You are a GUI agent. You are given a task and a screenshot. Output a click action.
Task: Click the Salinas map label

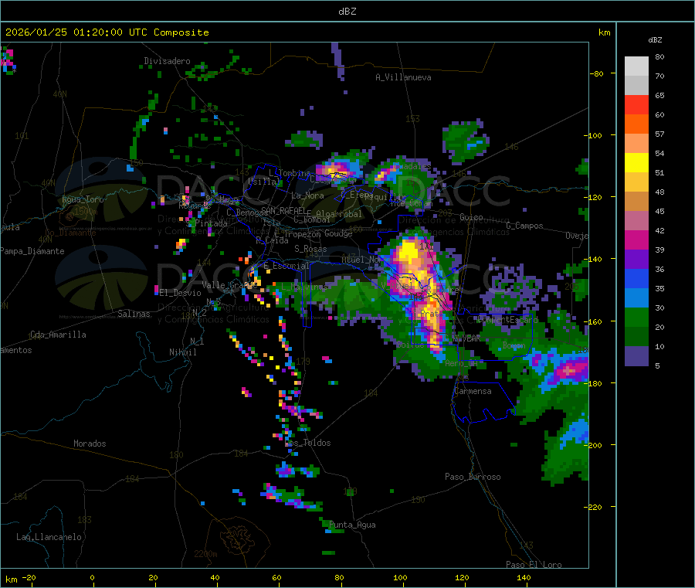134,314
